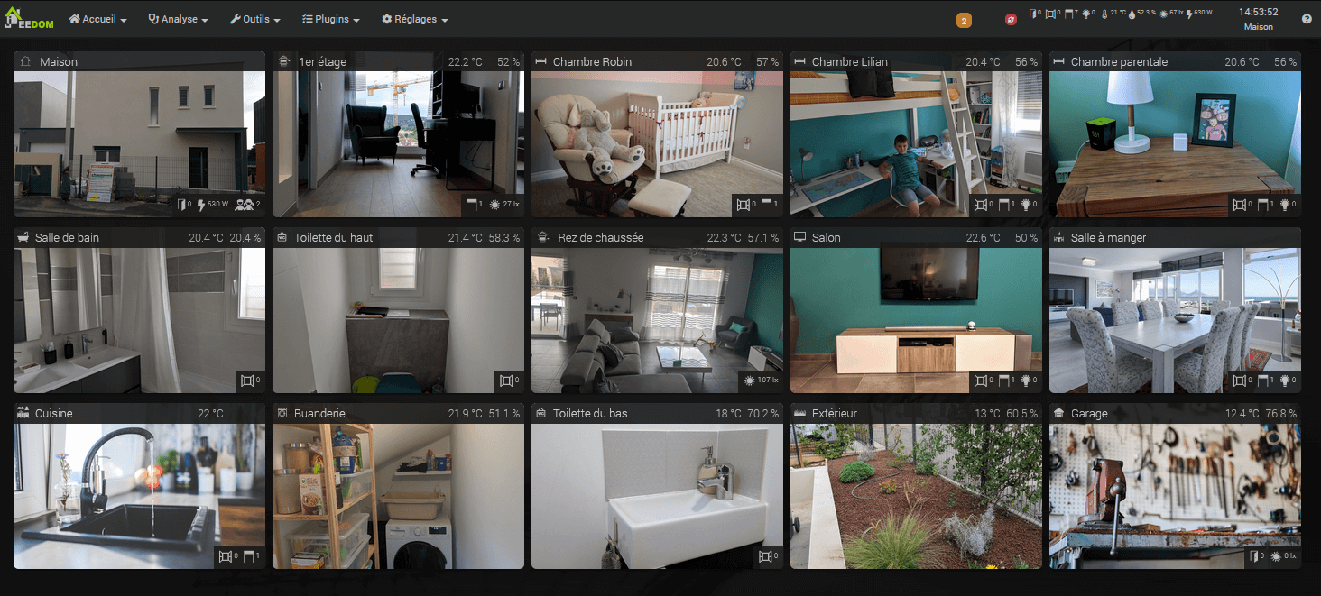
Task: Open the Plugins menu
Action: pos(331,19)
